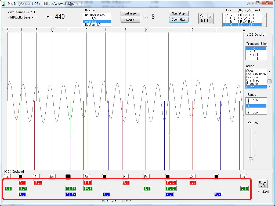Click the red 3:2 ratio button
The image size is (275, 206).
pyautogui.click(x=193, y=183)
